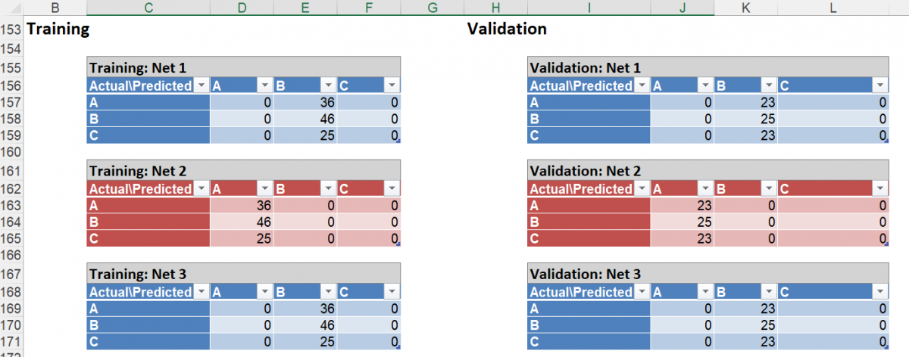
Task: Click row A label in Training: Net 3
Action: (x=148, y=309)
